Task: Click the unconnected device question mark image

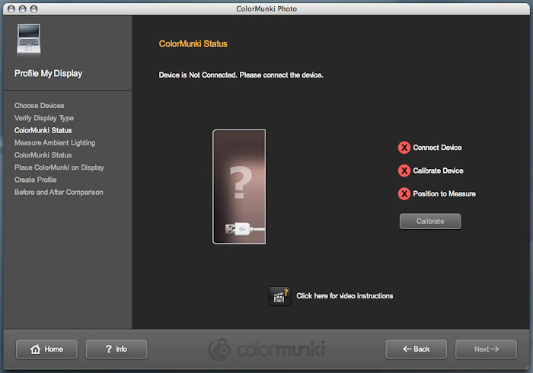Action: 239,186
